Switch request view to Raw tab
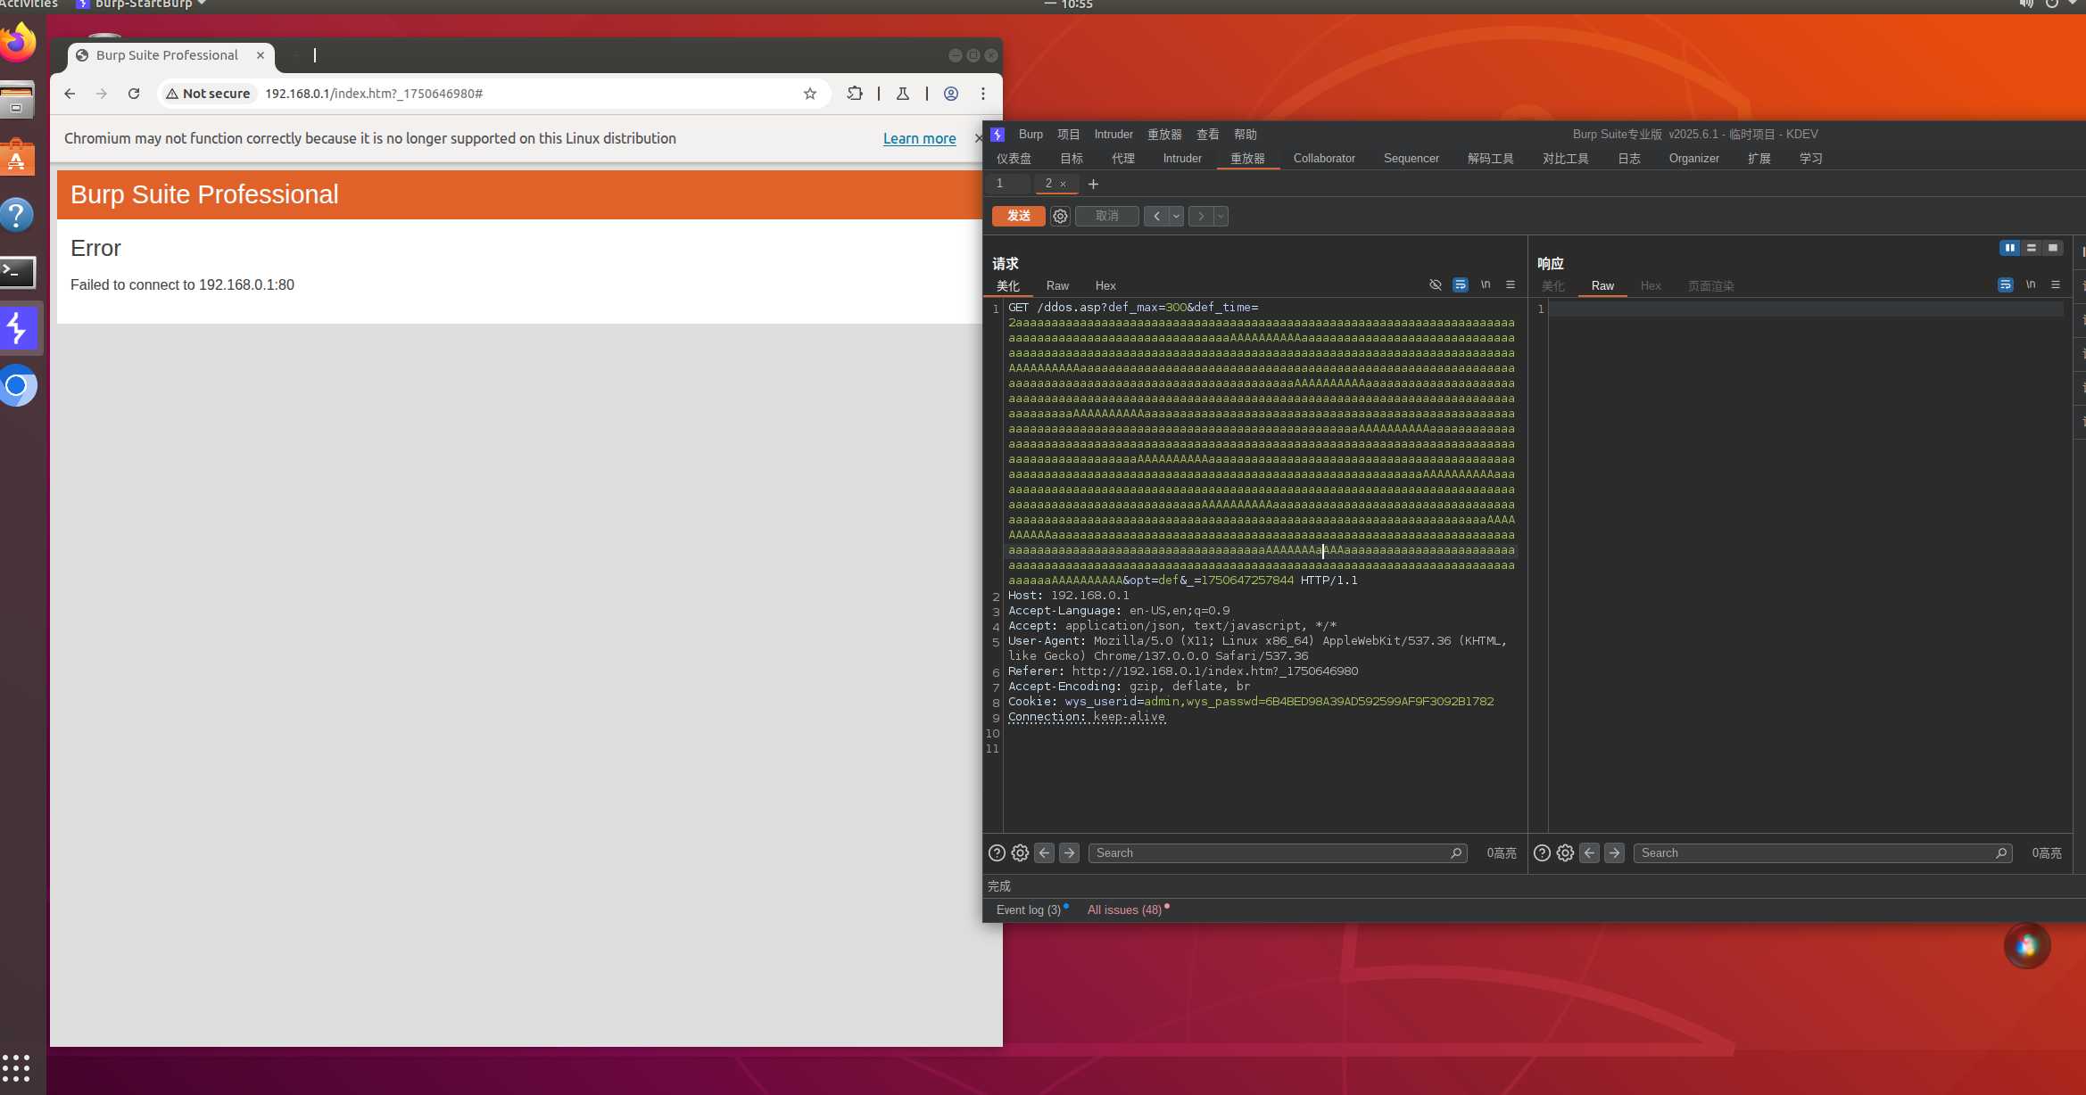The height and width of the screenshot is (1095, 2086). [x=1057, y=285]
